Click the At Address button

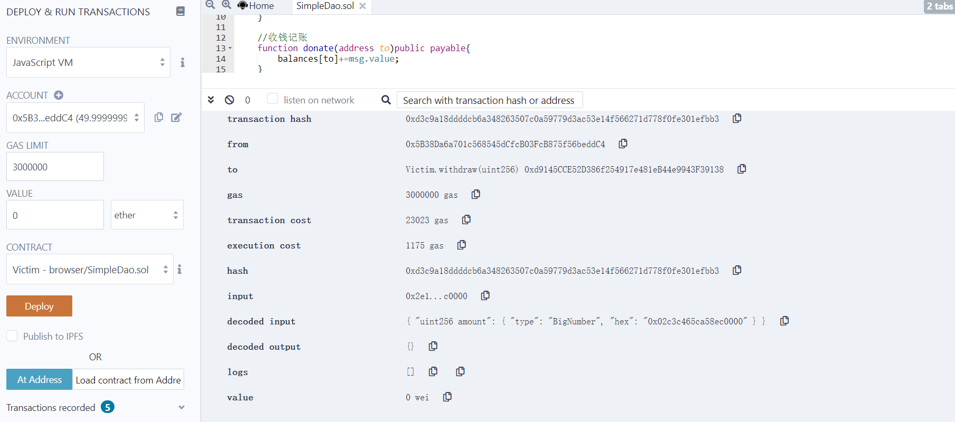tap(40, 379)
